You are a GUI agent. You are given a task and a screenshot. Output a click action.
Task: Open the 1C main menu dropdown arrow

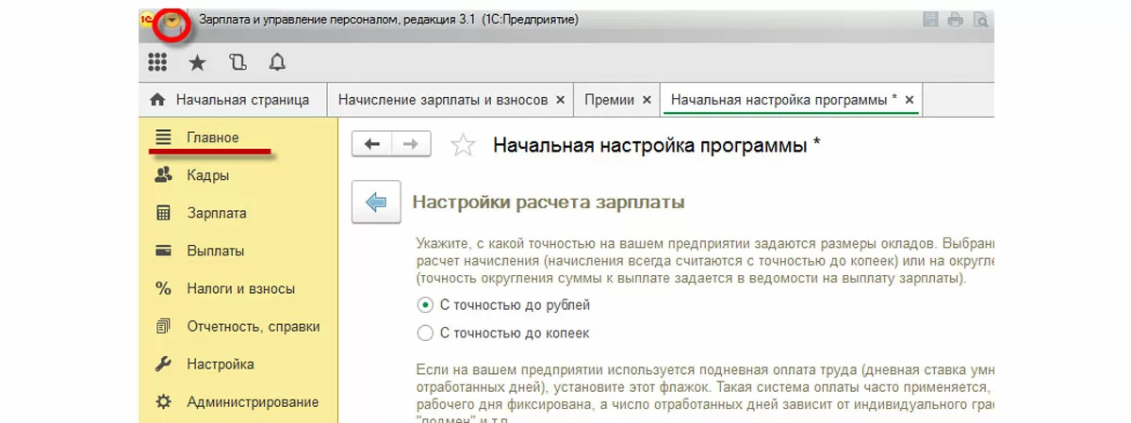pos(173,21)
